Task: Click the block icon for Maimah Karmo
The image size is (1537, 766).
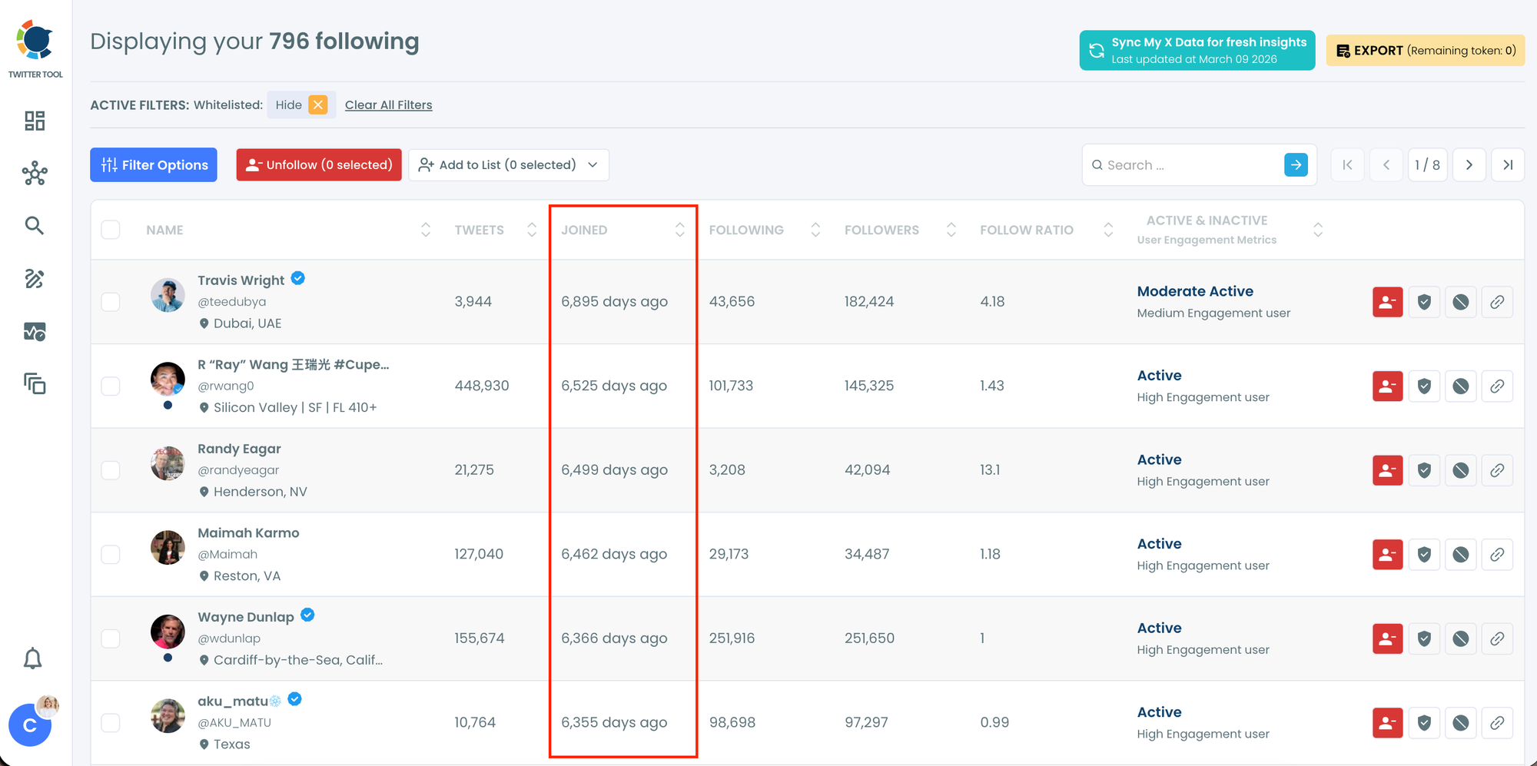Action: [x=1460, y=555]
